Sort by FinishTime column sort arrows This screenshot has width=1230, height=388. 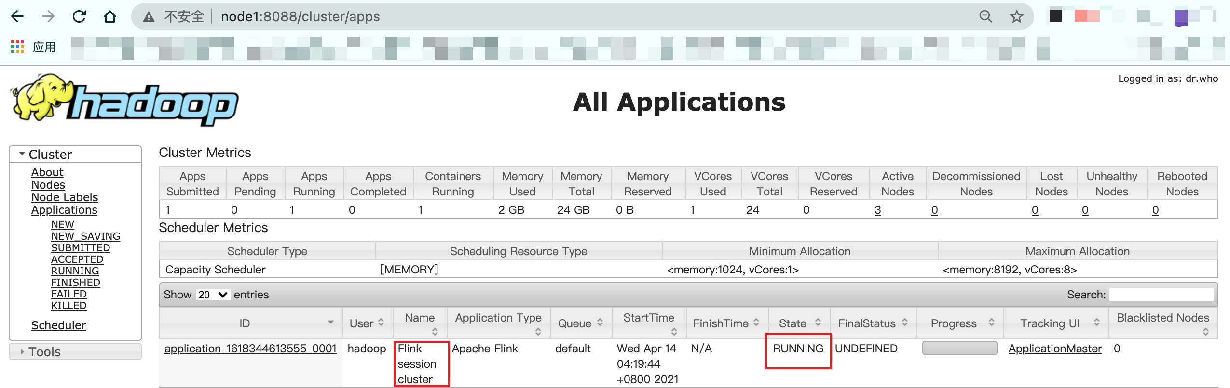coord(756,323)
